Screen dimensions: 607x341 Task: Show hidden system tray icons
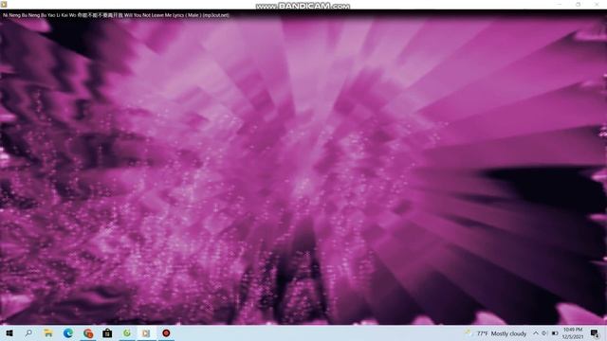tap(536, 333)
